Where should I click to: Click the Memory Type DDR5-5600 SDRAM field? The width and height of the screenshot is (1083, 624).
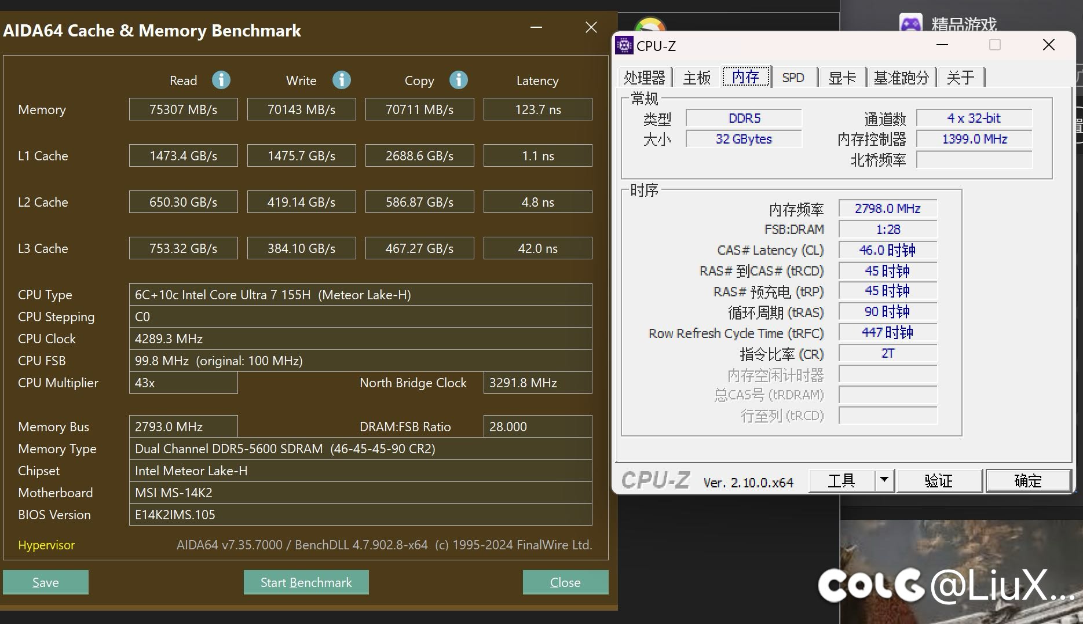tap(361, 449)
